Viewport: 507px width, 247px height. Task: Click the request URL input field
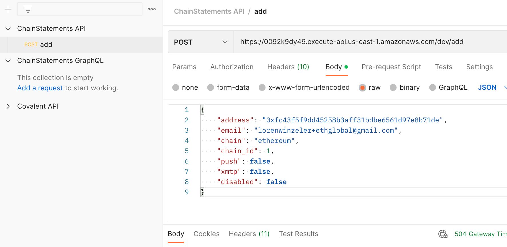point(370,42)
